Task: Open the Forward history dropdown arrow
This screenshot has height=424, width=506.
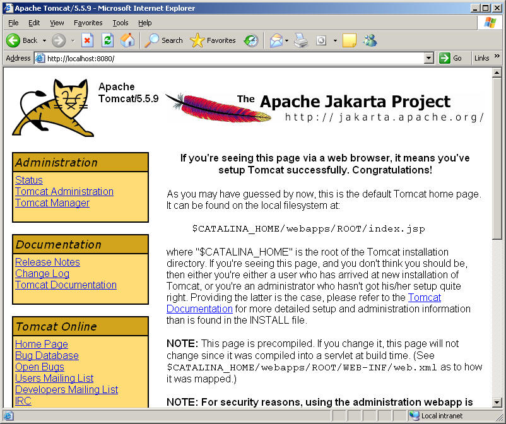Action: click(73, 40)
